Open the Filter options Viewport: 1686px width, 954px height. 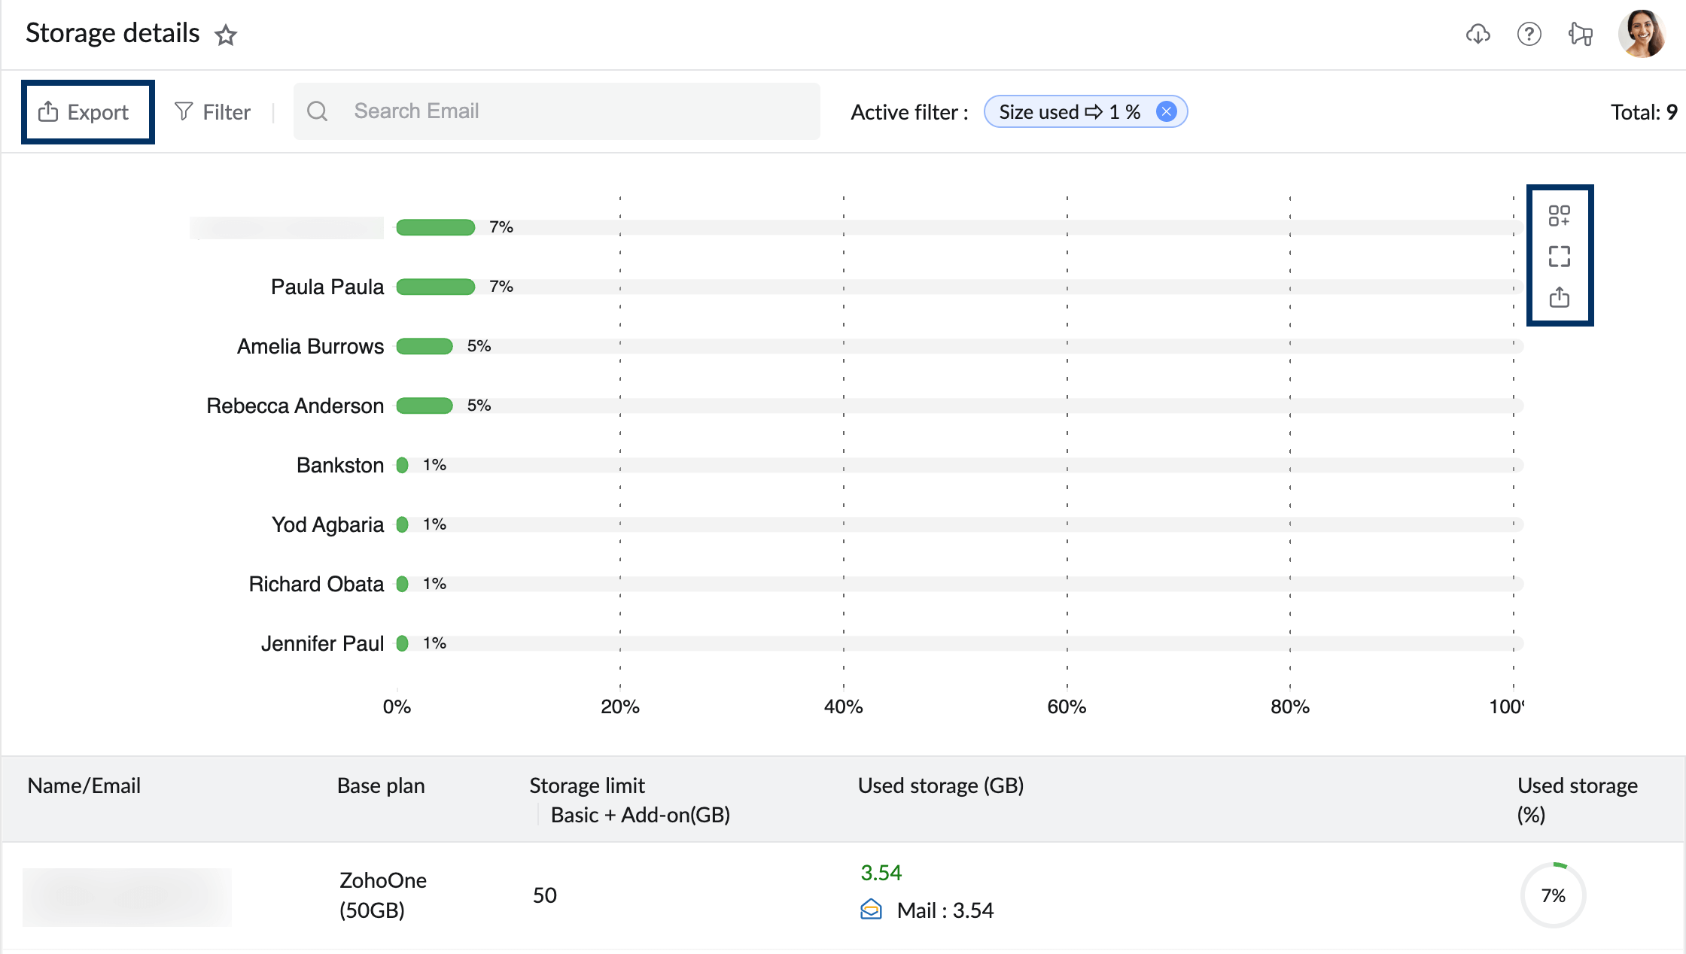(213, 112)
